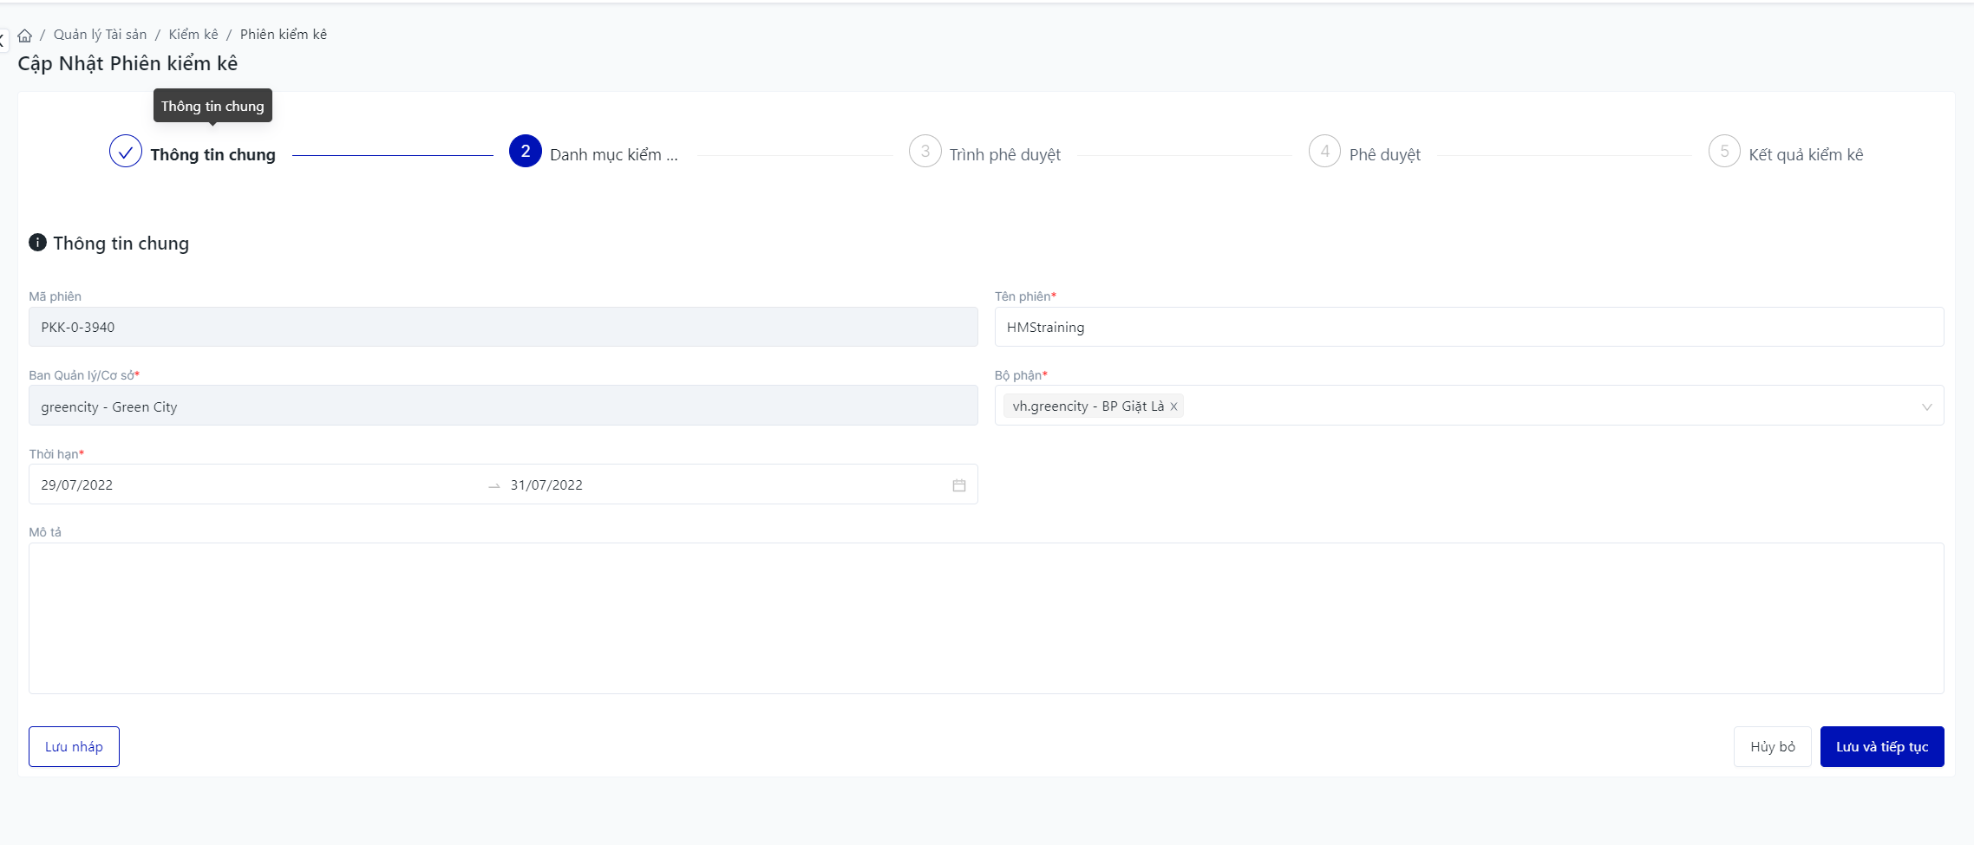Open the calendar icon in Thời hạn

[x=958, y=485]
